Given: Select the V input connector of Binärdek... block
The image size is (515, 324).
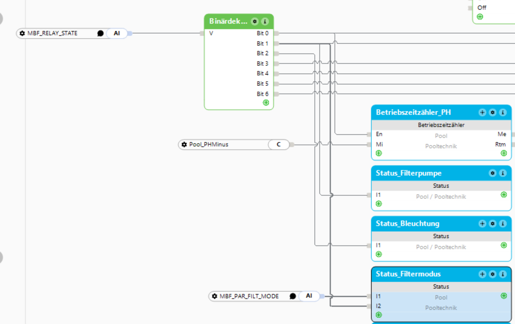Looking at the screenshot, I should (202, 33).
